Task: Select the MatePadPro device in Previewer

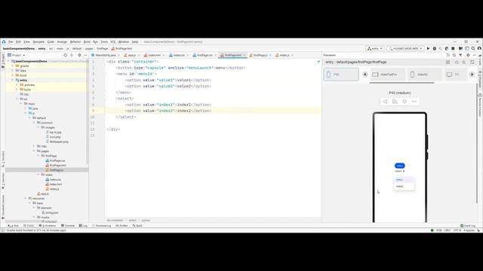Action: [388, 75]
